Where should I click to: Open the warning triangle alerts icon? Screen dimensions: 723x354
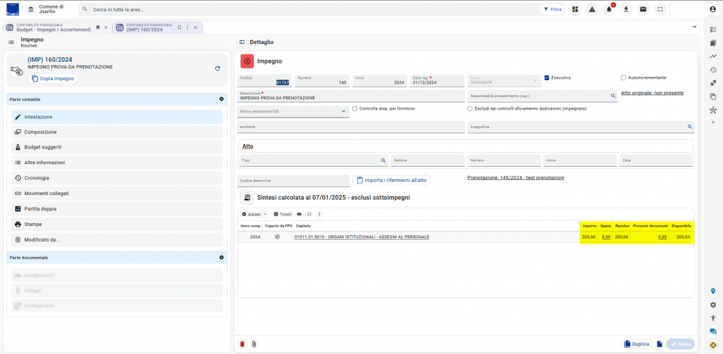(592, 9)
